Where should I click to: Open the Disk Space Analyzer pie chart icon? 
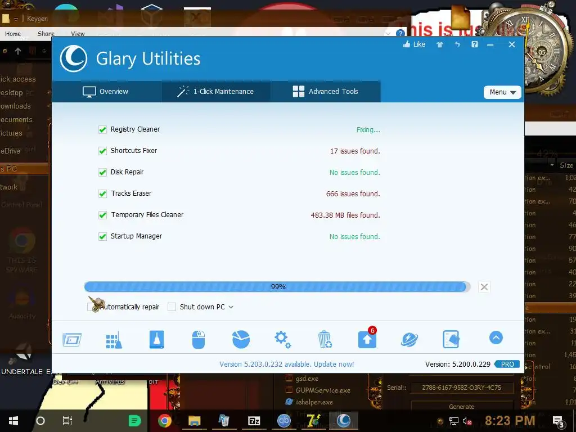241,339
